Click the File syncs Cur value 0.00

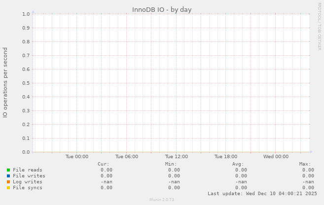pos(107,187)
